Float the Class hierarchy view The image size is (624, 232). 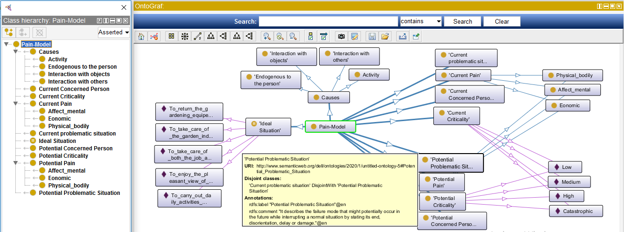[x=119, y=21]
